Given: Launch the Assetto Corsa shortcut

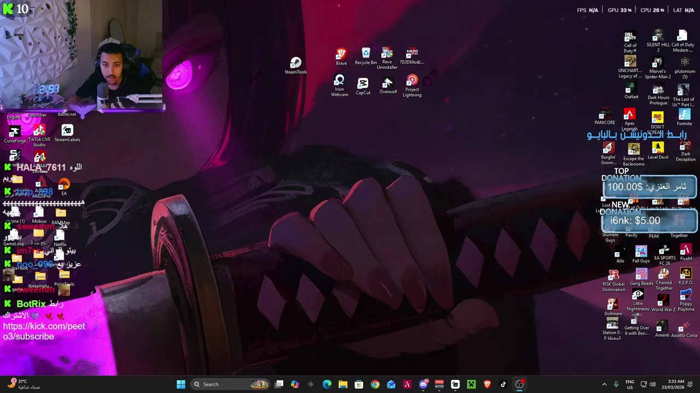Looking at the screenshot, I should pos(684,329).
